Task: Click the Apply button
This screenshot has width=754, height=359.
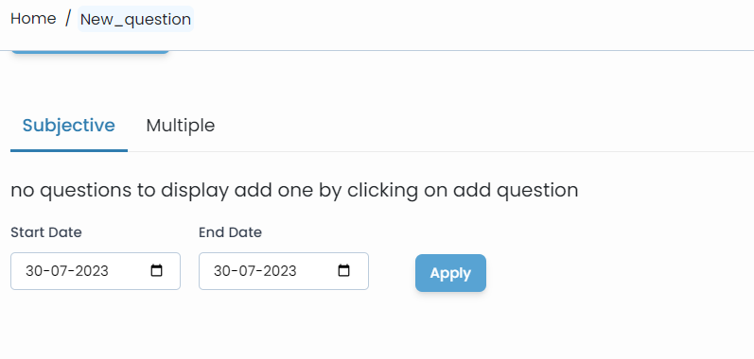Action: 450,273
